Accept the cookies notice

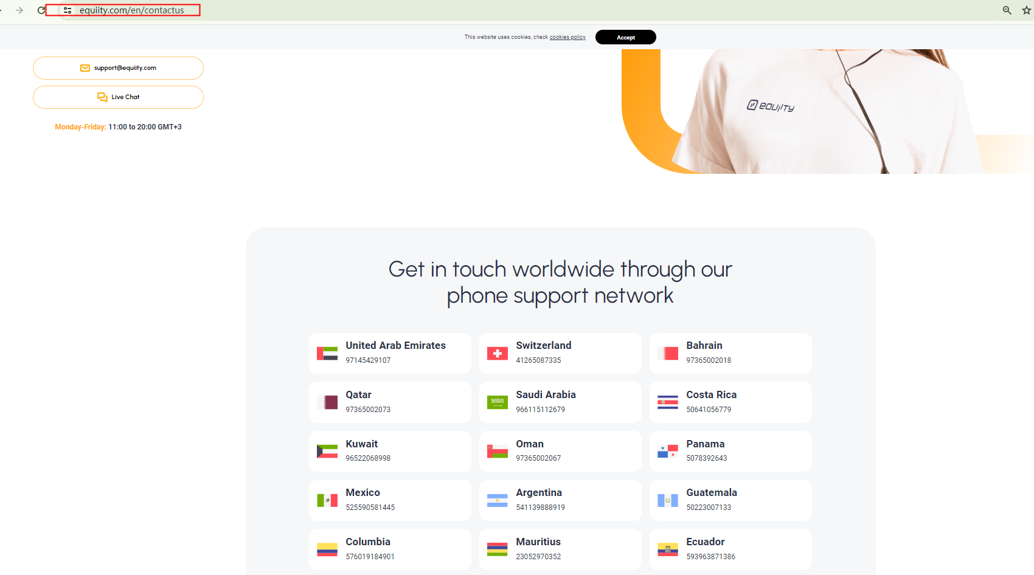626,37
